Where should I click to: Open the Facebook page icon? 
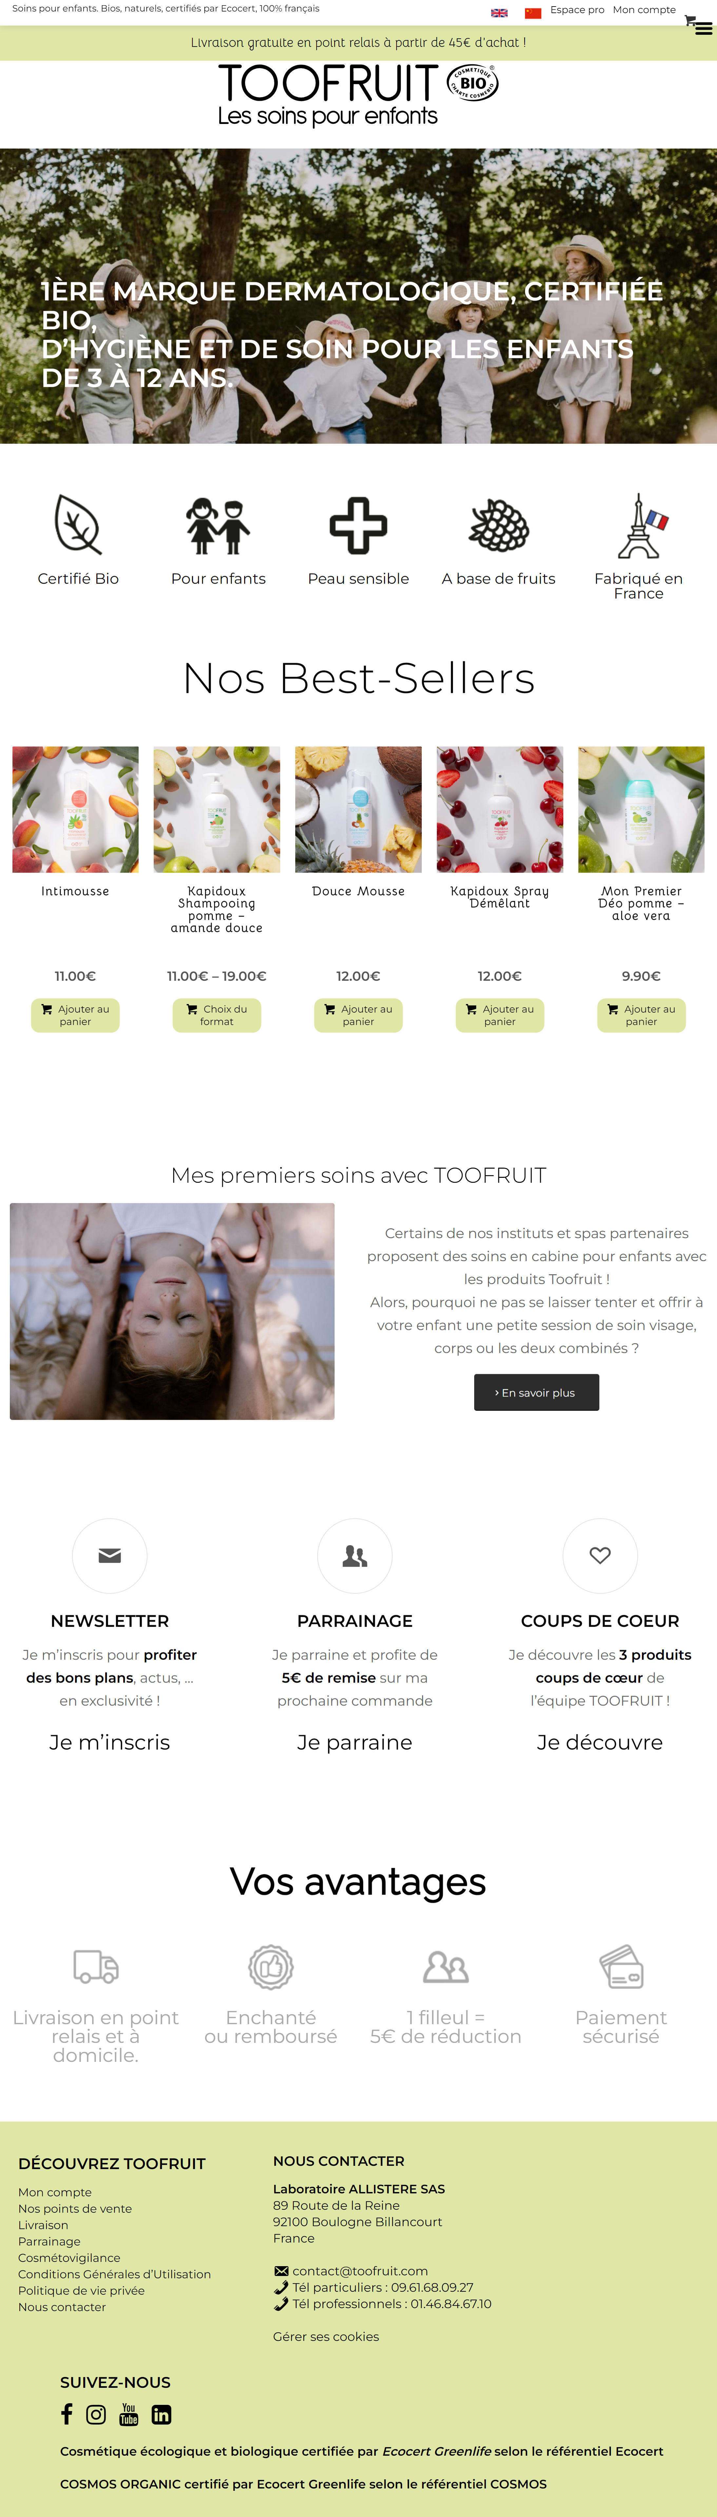(x=67, y=2414)
